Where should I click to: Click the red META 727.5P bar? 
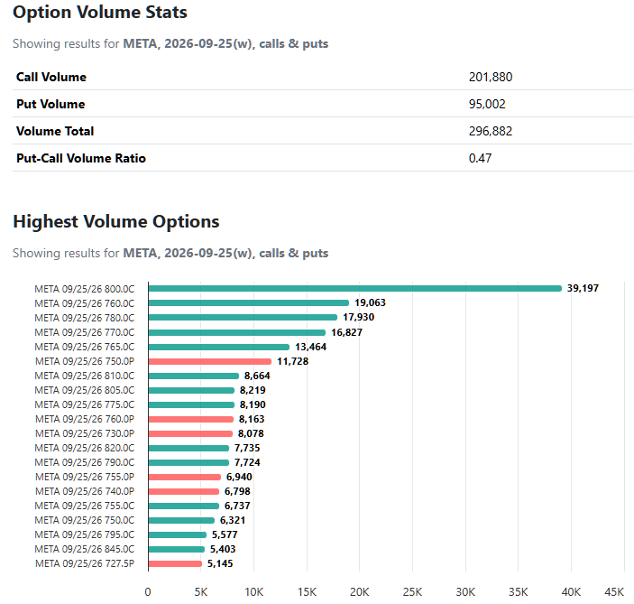[x=175, y=563]
